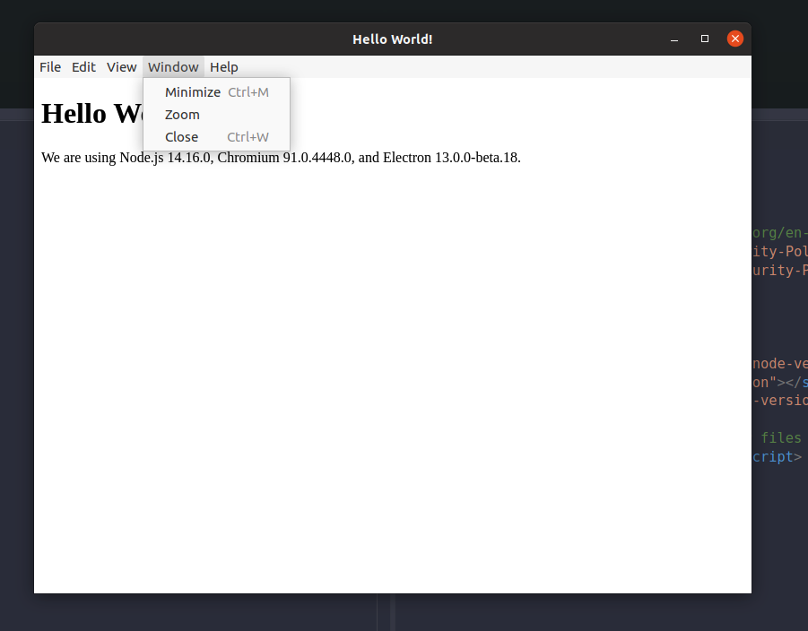This screenshot has width=808, height=631.
Task: Click the maximize square icon
Action: tap(704, 39)
